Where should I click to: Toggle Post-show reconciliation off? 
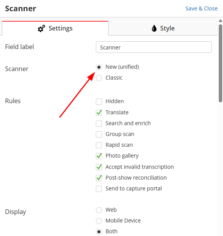pos(99,178)
